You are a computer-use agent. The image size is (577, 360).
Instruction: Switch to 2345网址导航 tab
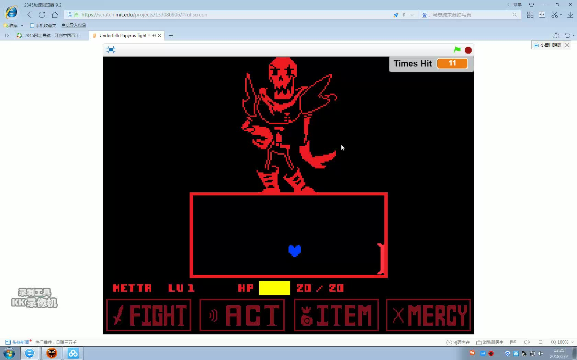click(x=51, y=35)
